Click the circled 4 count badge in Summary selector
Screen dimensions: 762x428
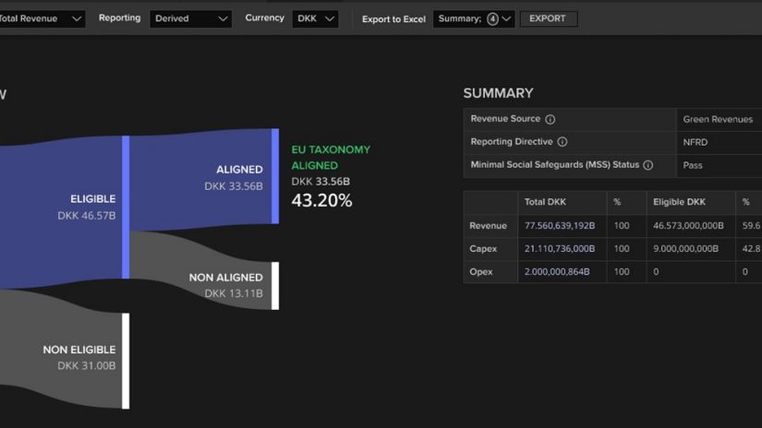coord(492,18)
